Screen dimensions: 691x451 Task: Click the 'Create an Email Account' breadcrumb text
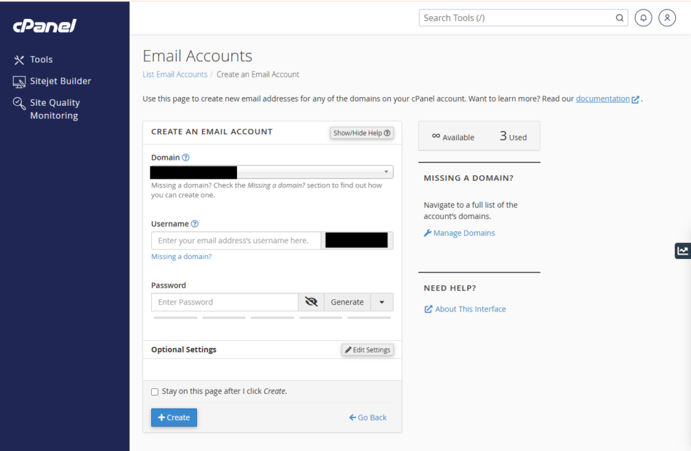click(258, 74)
